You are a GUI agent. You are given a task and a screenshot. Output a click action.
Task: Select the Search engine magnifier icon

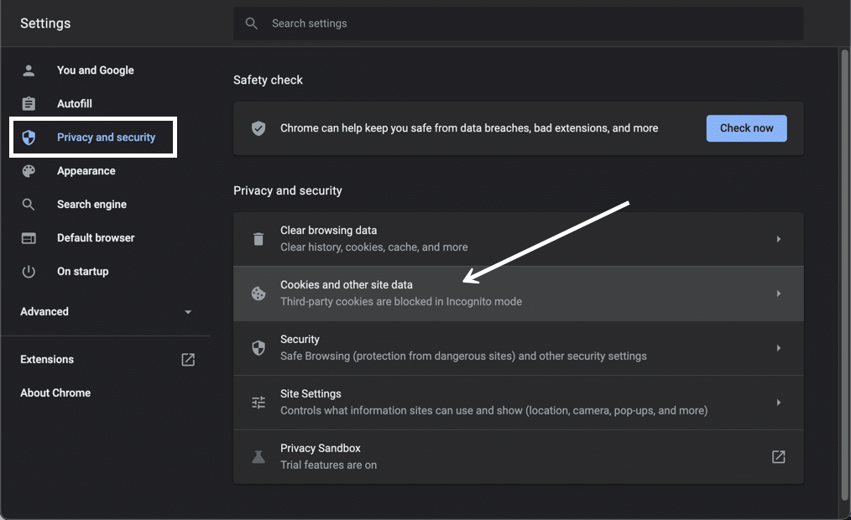pyautogui.click(x=28, y=204)
